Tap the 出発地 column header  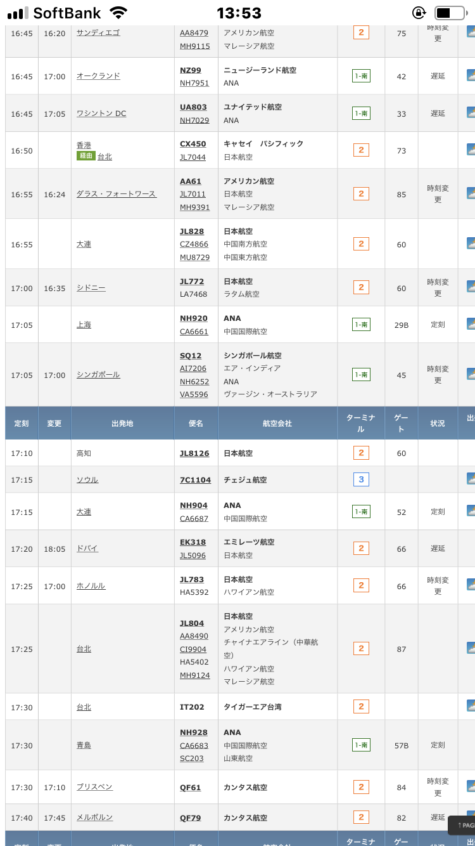point(122,423)
